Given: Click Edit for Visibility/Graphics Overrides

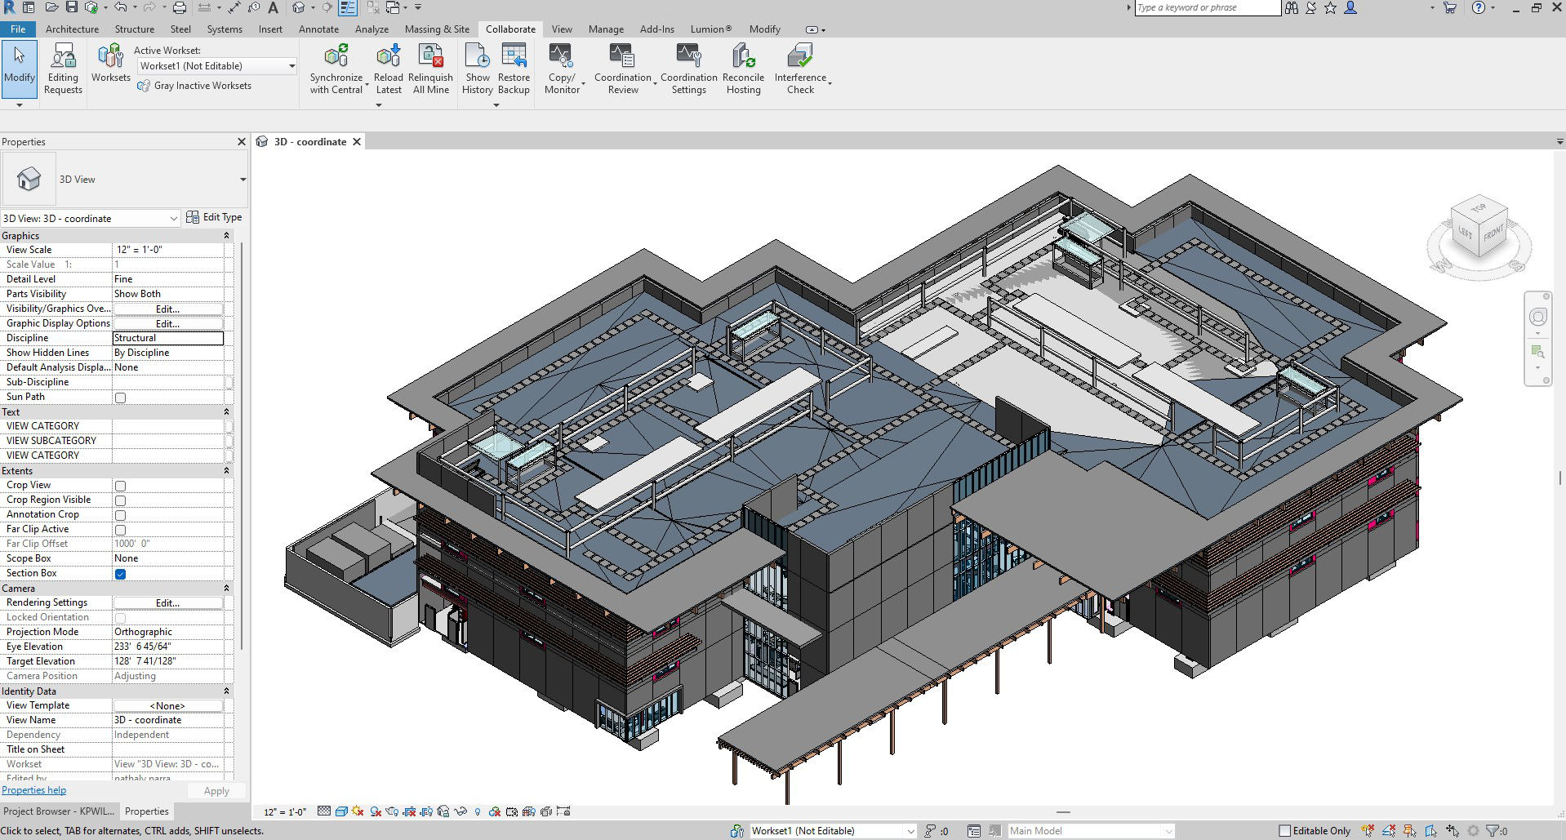Looking at the screenshot, I should tap(167, 309).
